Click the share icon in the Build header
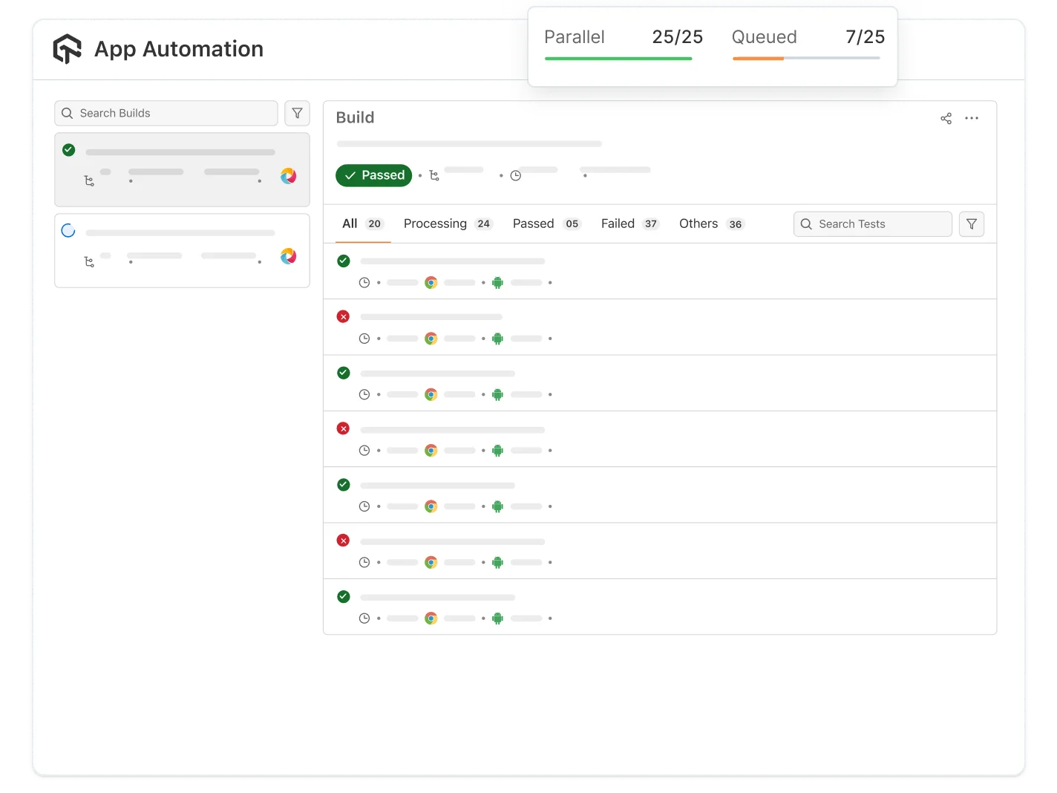The height and width of the screenshot is (793, 1057). pos(946,118)
